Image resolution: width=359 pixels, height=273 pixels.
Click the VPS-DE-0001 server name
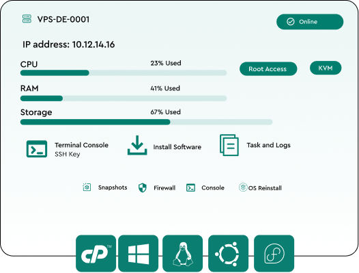tap(63, 19)
